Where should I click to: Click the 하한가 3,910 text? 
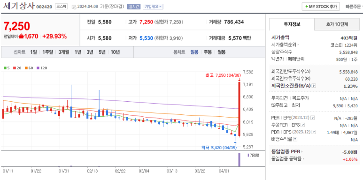tap(169, 38)
